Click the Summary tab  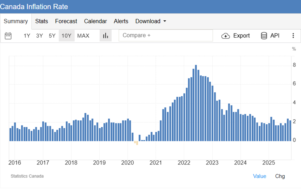pos(16,21)
